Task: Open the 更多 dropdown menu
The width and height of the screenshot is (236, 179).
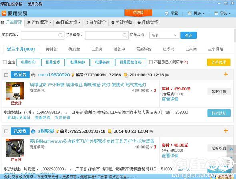Action: pos(196,13)
